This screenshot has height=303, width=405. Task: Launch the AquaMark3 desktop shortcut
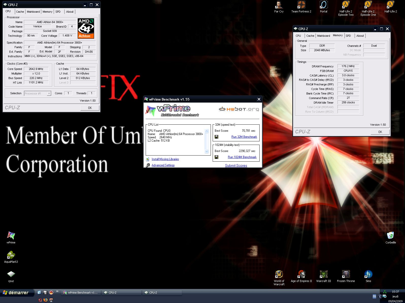(x=11, y=257)
